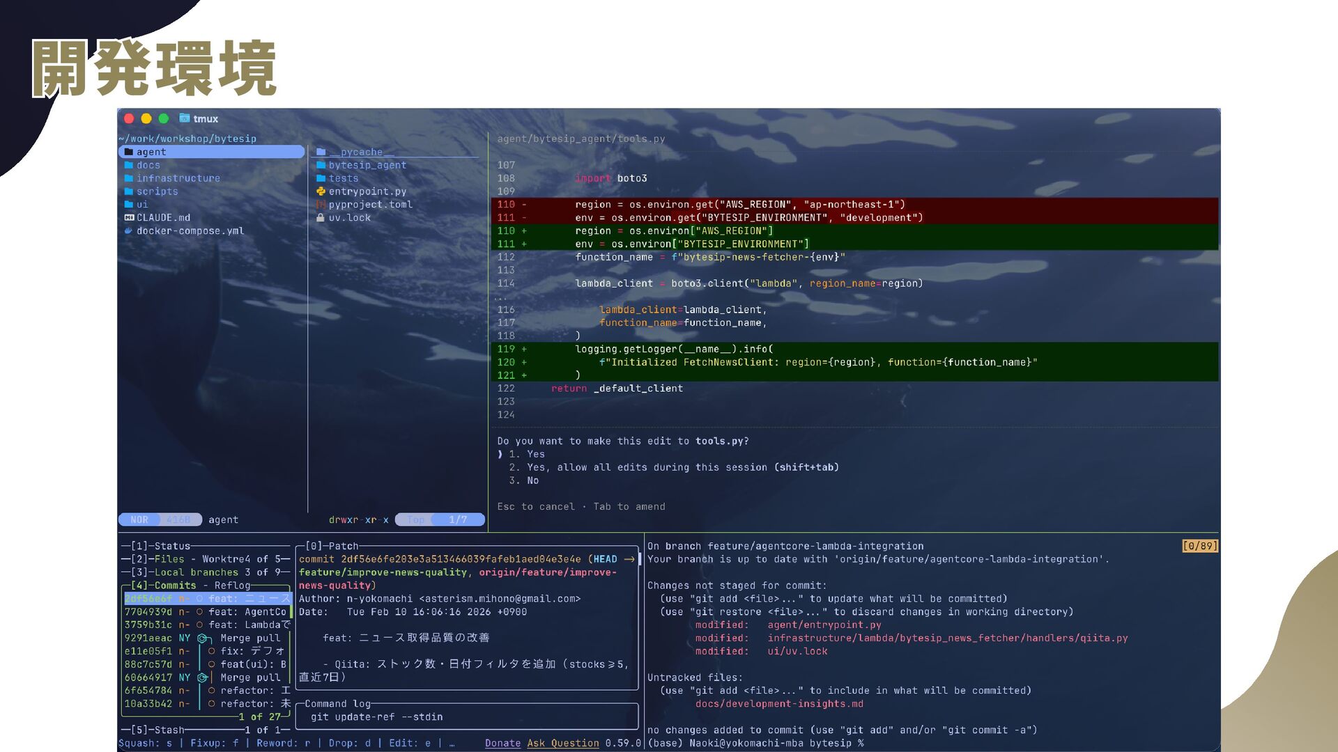This screenshot has height=752, width=1338.
Task: Click the docker-compose.yml Docker icon
Action: [x=128, y=231]
